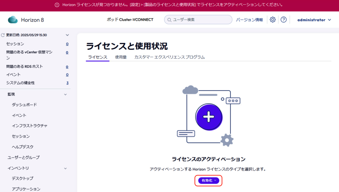Click the ライセンスと使用状況 page title
339x192 pixels.
[127, 46]
